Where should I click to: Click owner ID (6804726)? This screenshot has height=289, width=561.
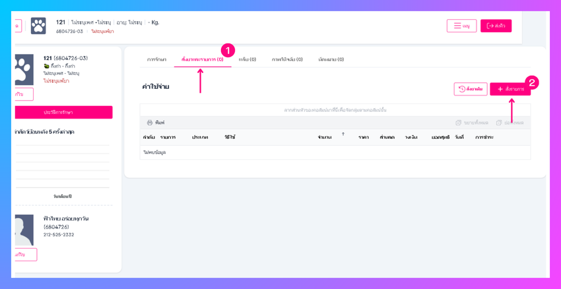(x=56, y=227)
